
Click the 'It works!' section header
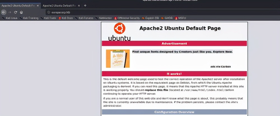[174, 74]
